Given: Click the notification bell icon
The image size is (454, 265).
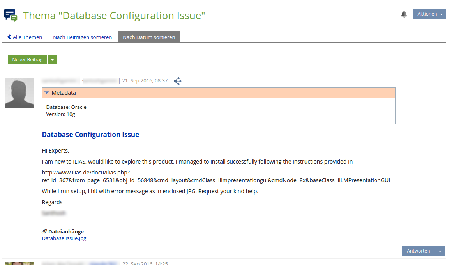Looking at the screenshot, I should (404, 14).
